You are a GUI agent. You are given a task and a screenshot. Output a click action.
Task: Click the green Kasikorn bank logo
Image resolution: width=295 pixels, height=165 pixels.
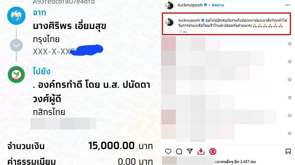point(16,74)
